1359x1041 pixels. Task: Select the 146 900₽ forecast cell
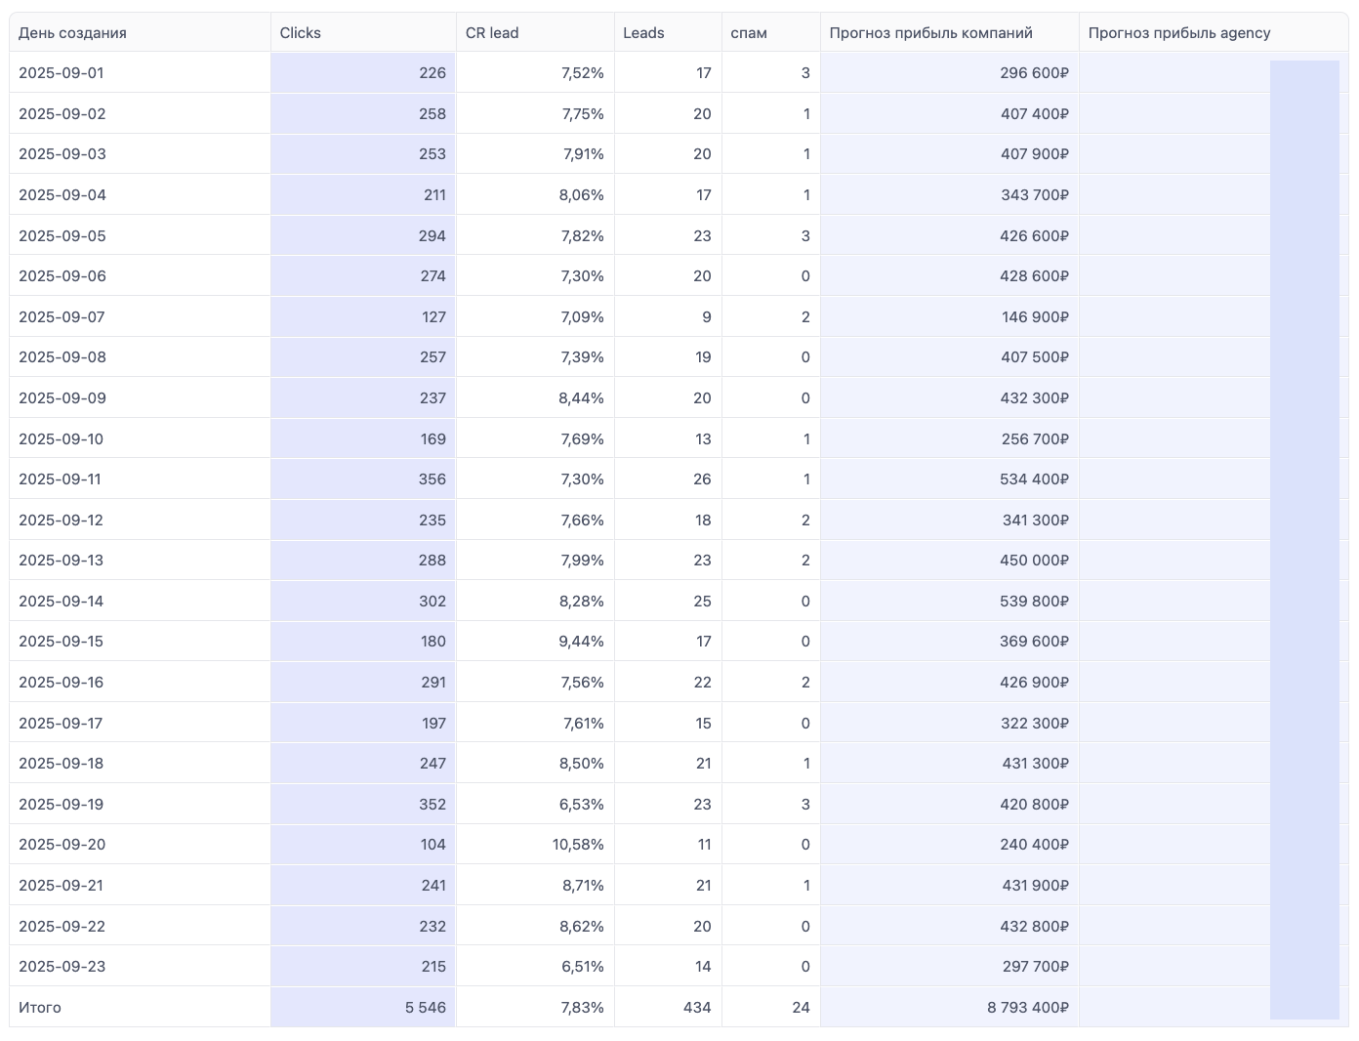click(1034, 317)
